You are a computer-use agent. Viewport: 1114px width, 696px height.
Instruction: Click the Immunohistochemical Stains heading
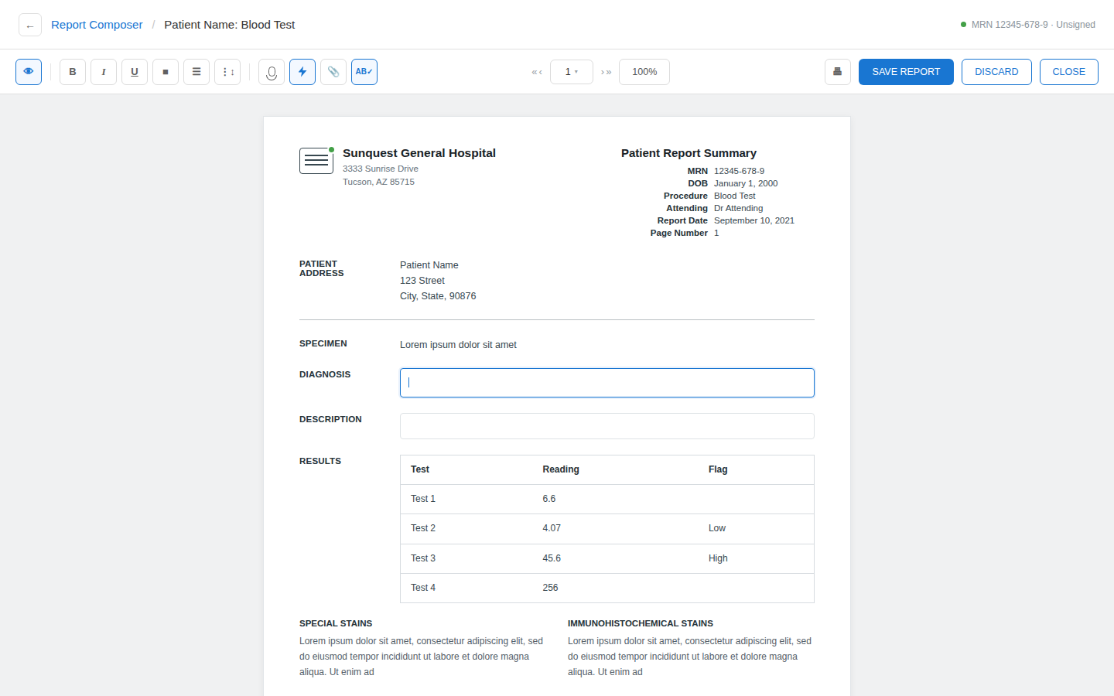641,623
